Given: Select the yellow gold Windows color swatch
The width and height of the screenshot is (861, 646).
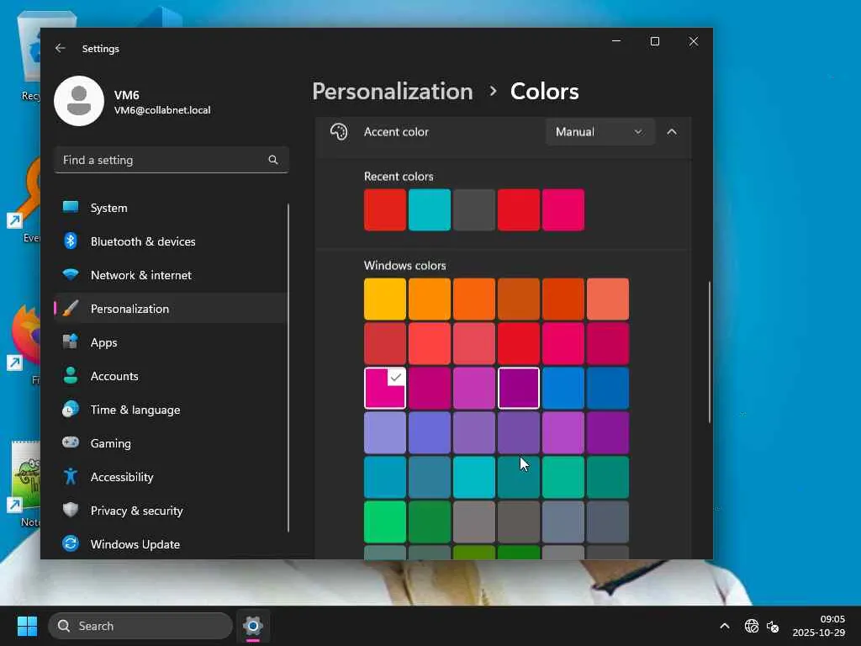Looking at the screenshot, I should point(385,299).
